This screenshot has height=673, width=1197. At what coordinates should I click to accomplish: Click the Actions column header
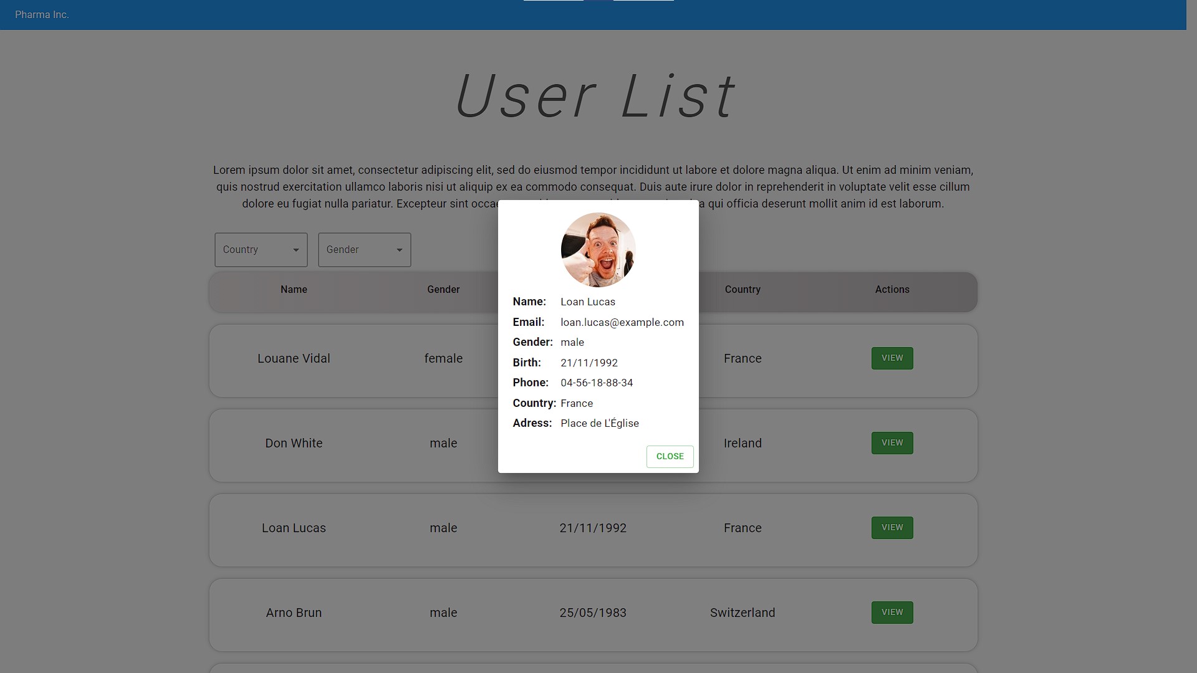[892, 289]
